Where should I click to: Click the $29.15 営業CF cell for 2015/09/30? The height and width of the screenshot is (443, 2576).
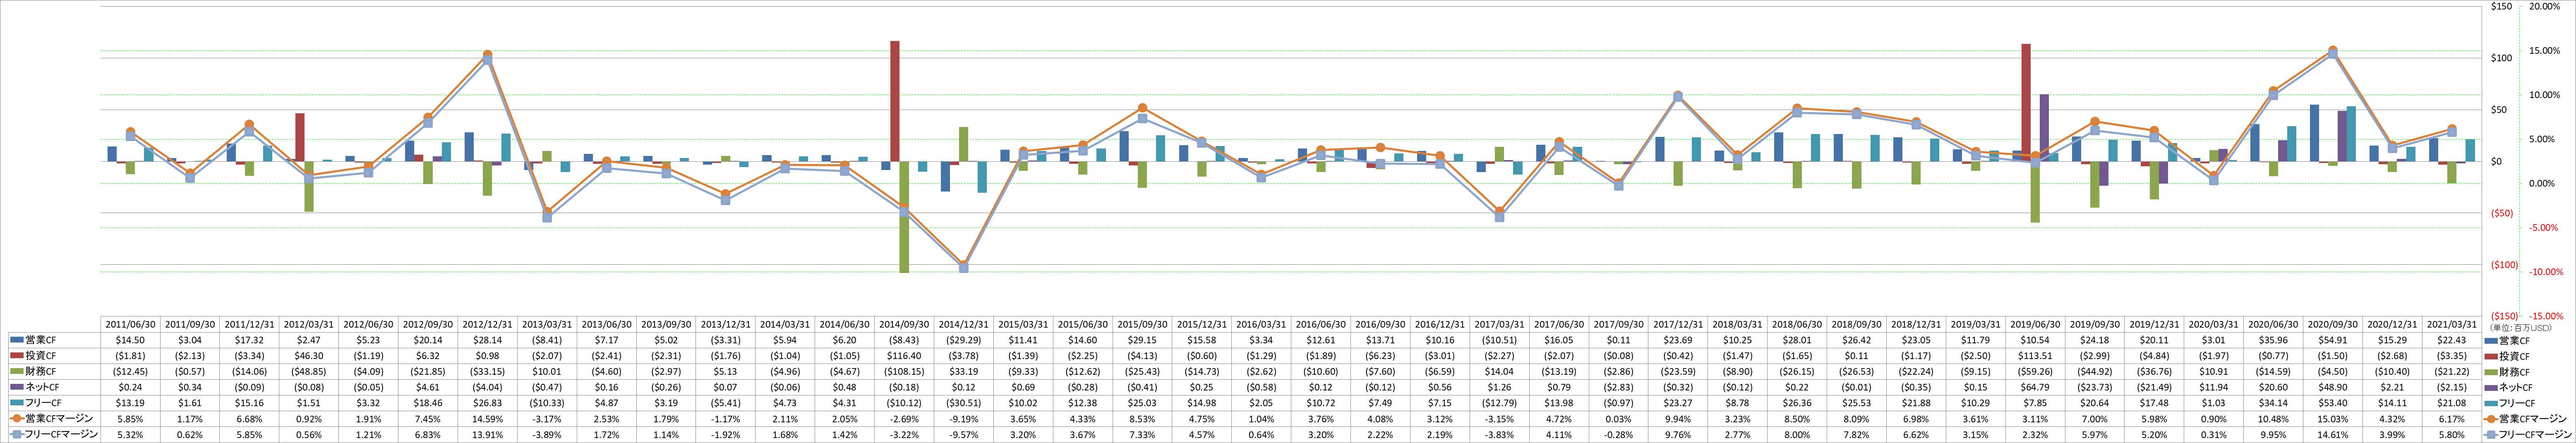pyautogui.click(x=1141, y=341)
